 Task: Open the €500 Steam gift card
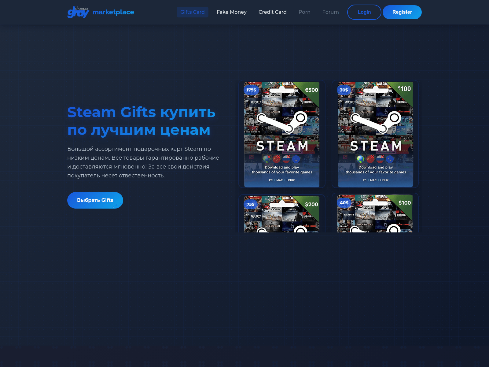tap(282, 134)
